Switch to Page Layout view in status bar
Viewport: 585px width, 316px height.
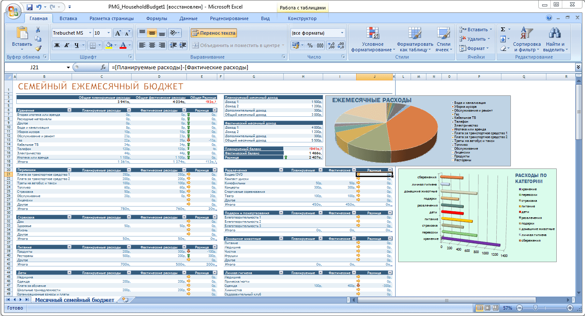pyautogui.click(x=488, y=308)
